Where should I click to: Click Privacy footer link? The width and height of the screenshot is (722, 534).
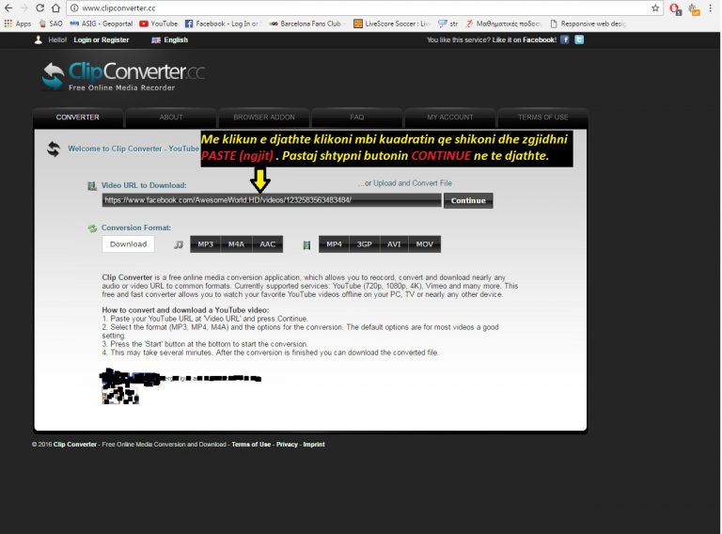287,445
